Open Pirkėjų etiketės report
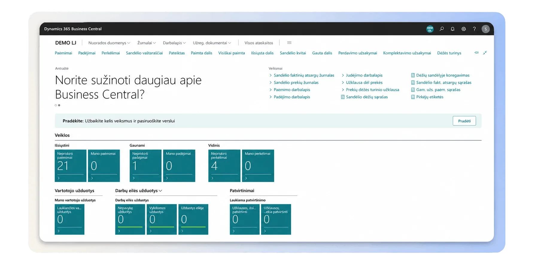This screenshot has width=535, height=263. (x=427, y=97)
